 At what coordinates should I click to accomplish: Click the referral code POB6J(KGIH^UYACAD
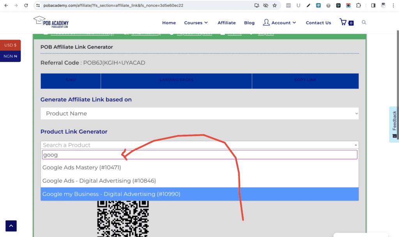(114, 63)
